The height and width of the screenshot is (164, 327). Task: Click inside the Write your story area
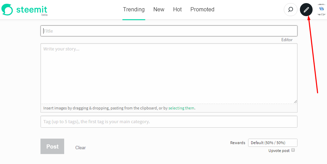[x=169, y=74]
